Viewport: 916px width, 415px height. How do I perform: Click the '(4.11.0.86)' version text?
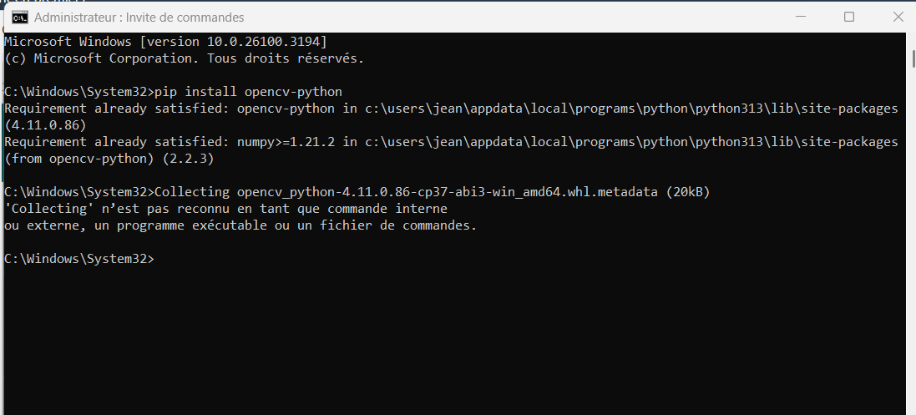[45, 125]
